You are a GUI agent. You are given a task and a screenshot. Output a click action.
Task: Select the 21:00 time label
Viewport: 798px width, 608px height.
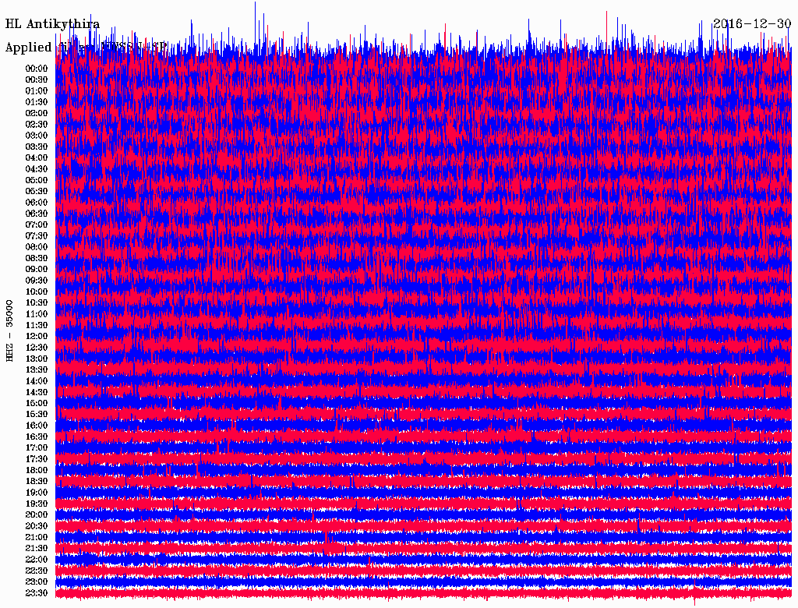[x=36, y=538]
